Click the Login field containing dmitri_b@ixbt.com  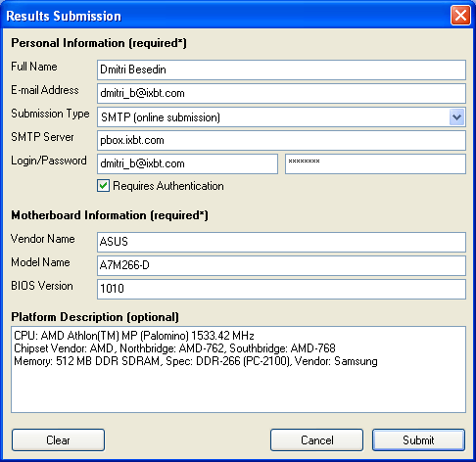(187, 163)
